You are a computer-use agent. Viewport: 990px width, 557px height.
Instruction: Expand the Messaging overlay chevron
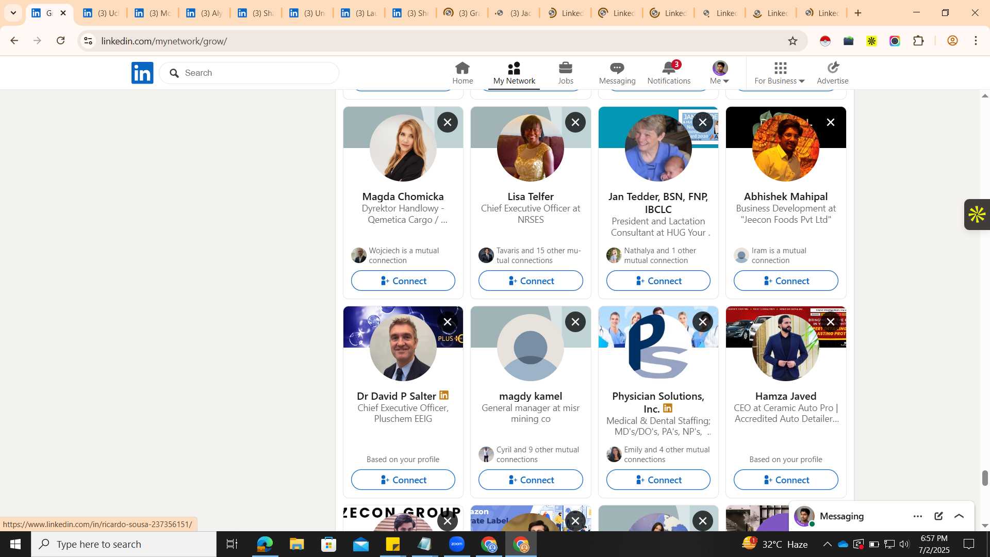click(x=959, y=516)
